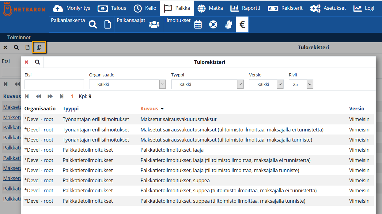Sort by the Tyyppi column header
Screen dimensions: 382x214
70,109
